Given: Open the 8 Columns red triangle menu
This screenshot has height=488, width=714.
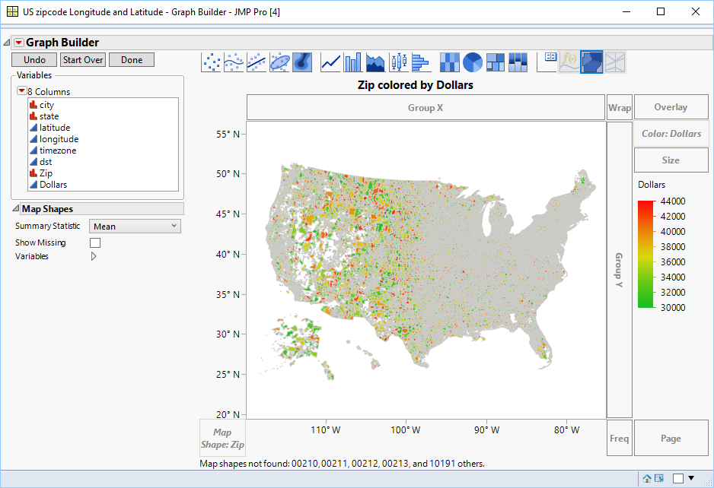Looking at the screenshot, I should coord(21,91).
